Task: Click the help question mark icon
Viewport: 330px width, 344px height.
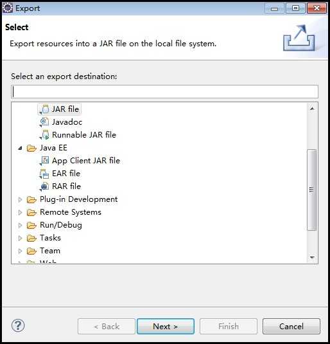Action: [18, 326]
